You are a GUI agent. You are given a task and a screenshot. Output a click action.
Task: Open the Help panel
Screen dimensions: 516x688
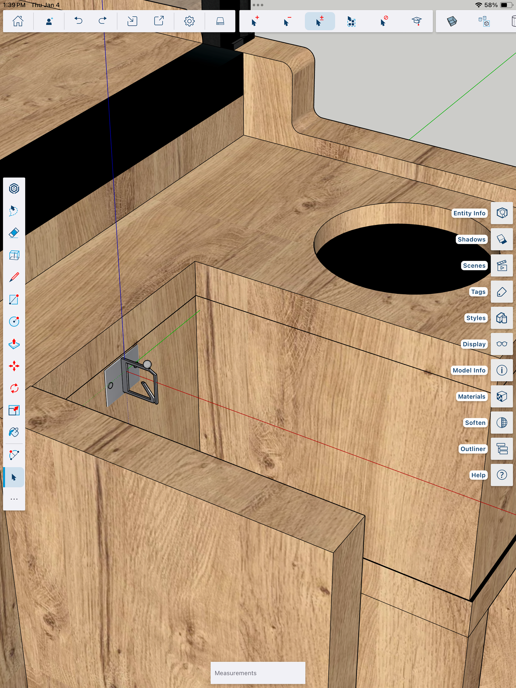[x=501, y=475]
